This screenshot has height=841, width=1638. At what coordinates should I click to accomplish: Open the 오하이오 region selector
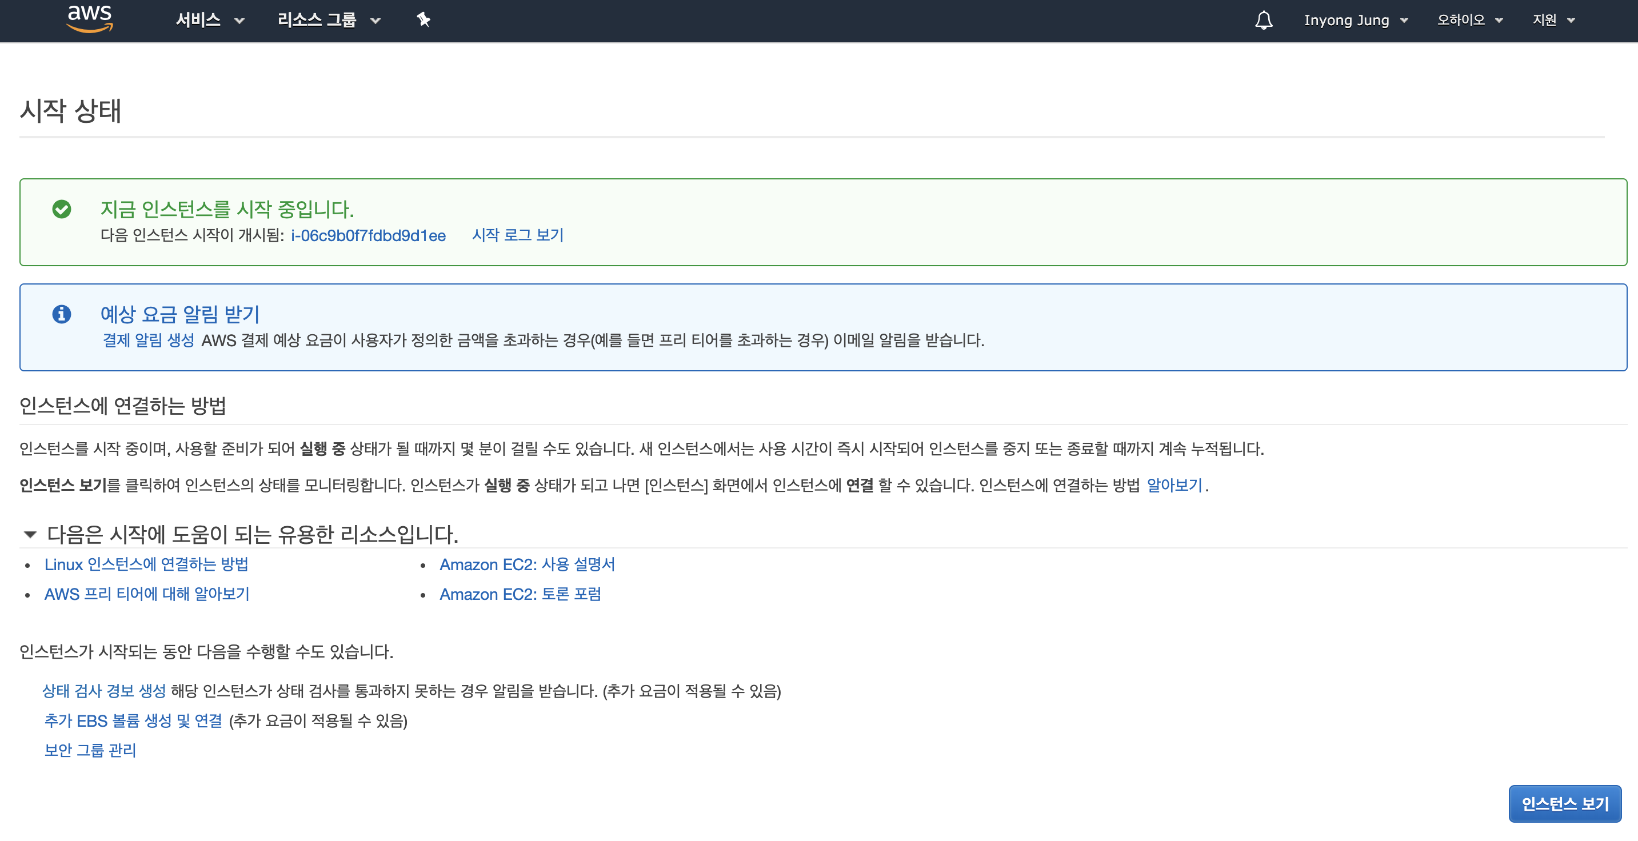coord(1469,21)
